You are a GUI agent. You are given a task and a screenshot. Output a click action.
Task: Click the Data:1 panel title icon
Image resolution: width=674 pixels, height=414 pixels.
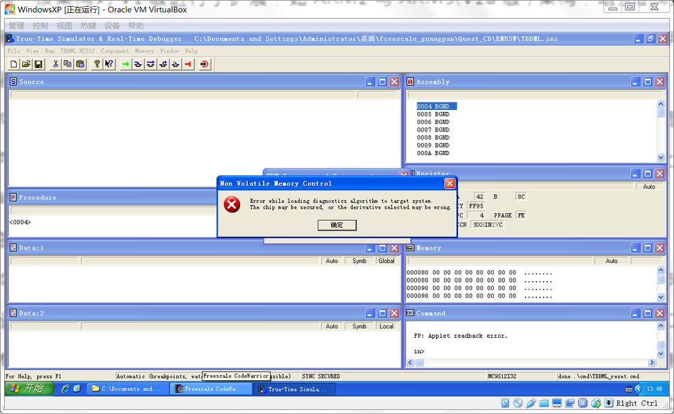click(13, 248)
